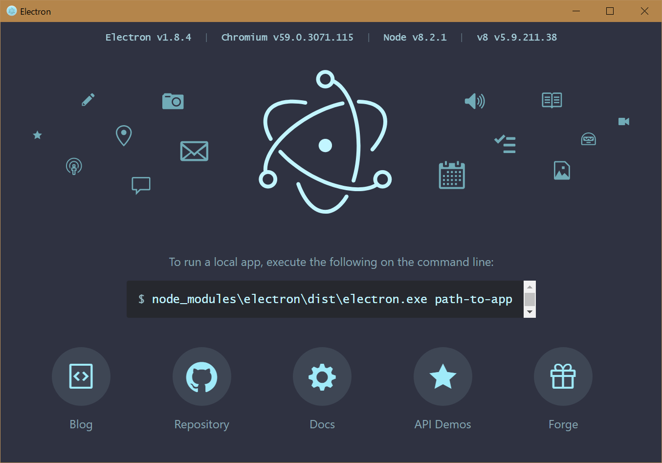Viewport: 662px width, 463px height.
Task: Click the speech bubble icon
Action: [141, 185]
